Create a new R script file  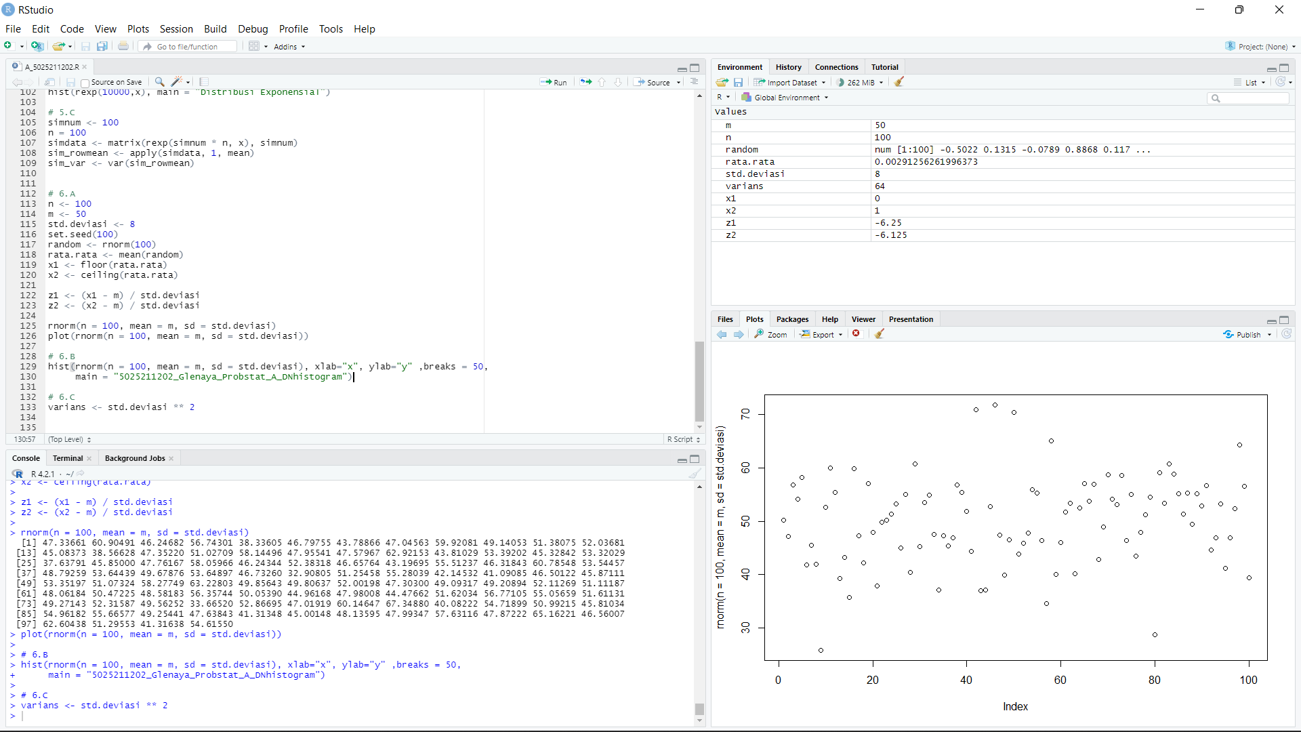pos(8,45)
